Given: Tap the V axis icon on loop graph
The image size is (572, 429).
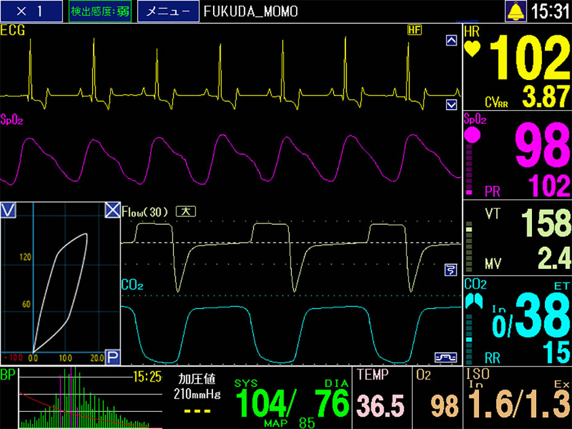Looking at the screenshot, I should [8, 210].
